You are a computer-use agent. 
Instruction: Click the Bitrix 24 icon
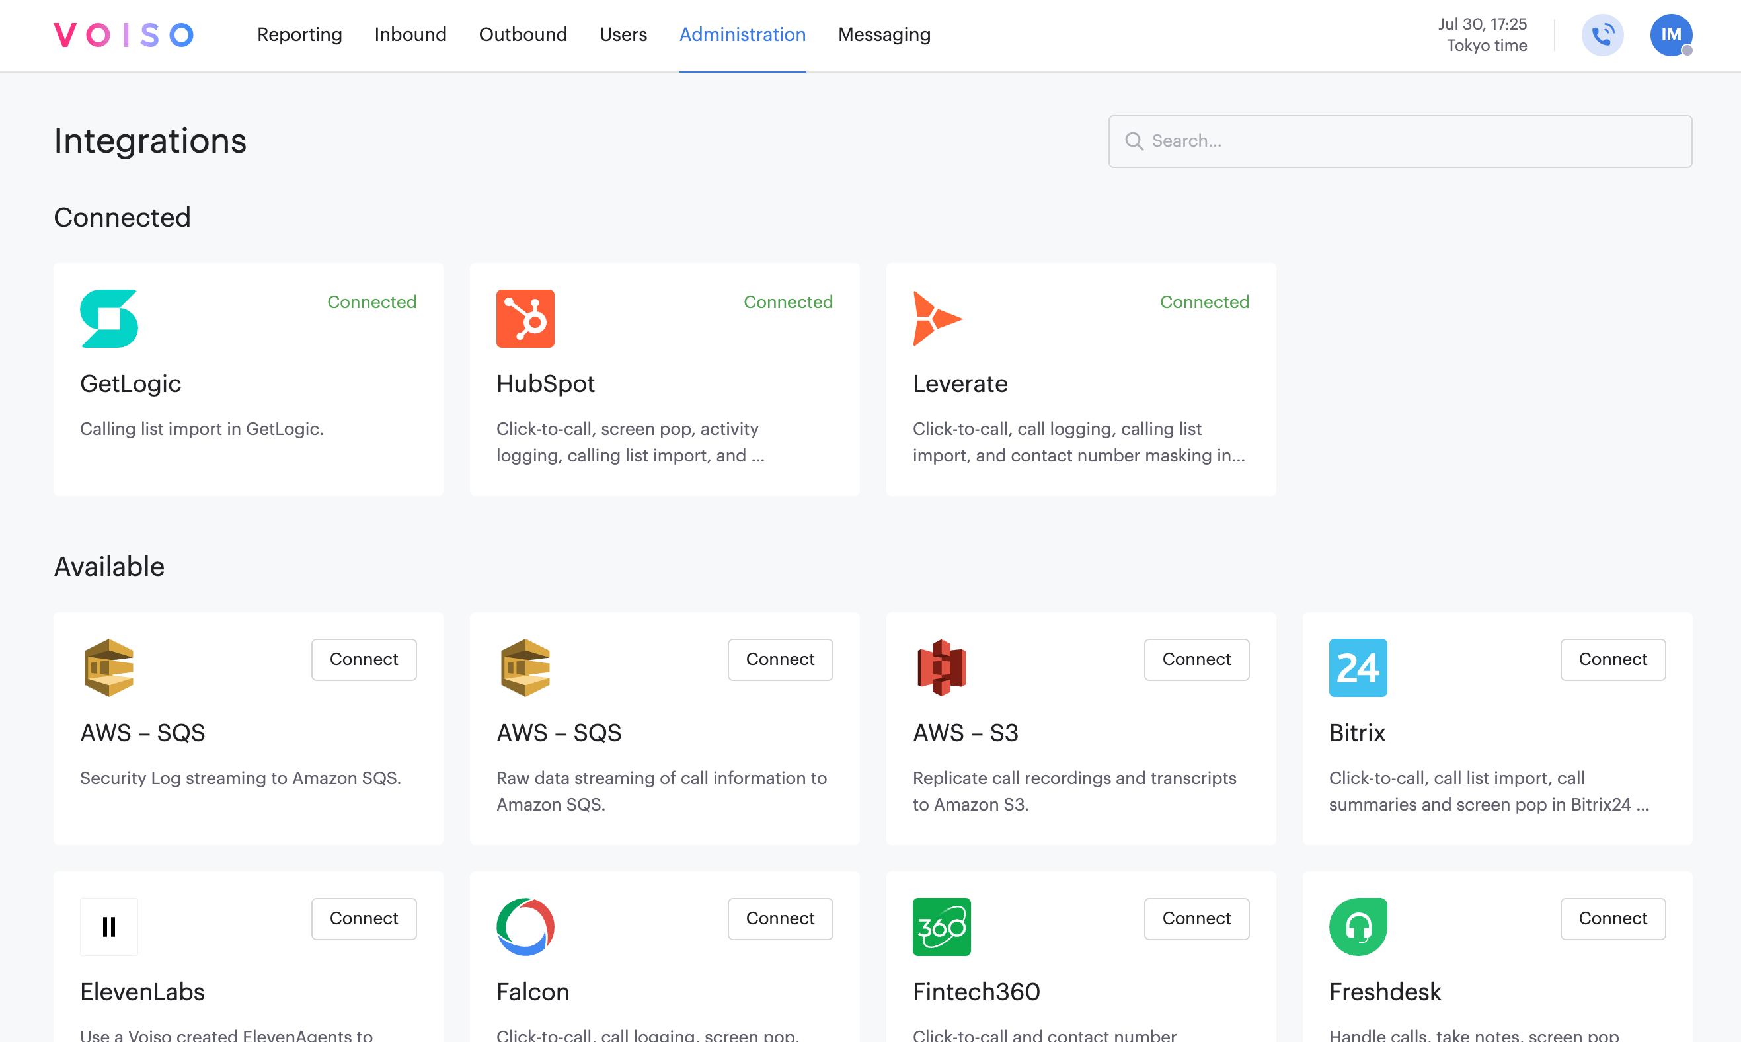click(x=1358, y=668)
